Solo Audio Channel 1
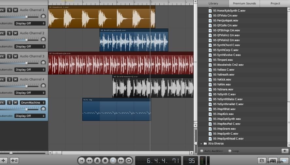The width and height of the screenshot is (290, 165). click(x=9, y=10)
